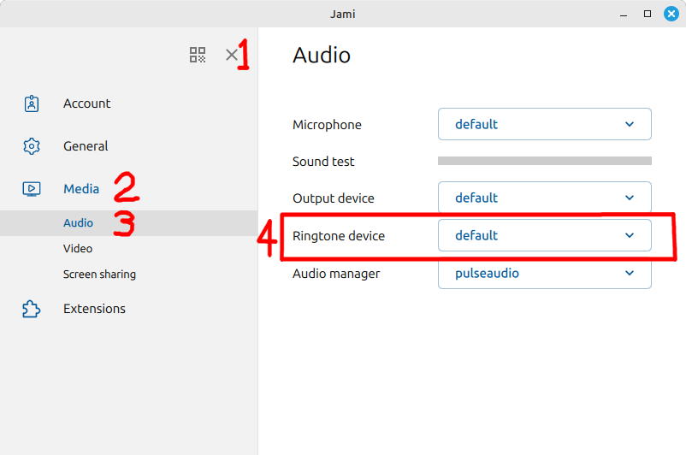Click the Ringtone device label
686x455 pixels.
339,236
